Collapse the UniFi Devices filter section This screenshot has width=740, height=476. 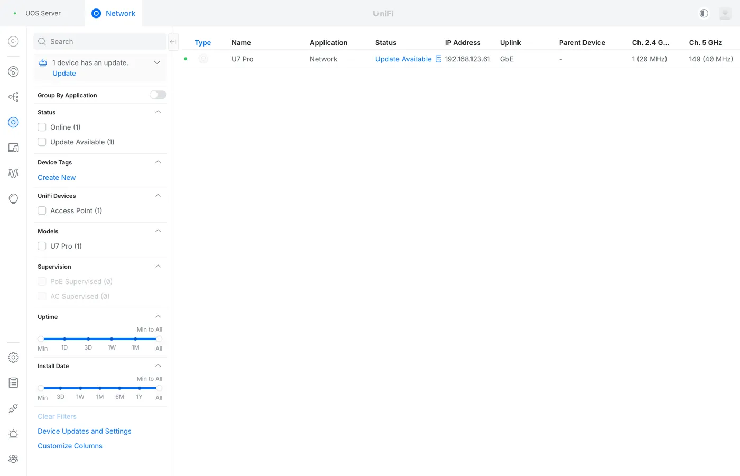pyautogui.click(x=158, y=195)
